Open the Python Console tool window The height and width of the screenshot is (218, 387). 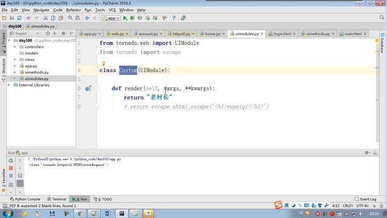(25, 199)
